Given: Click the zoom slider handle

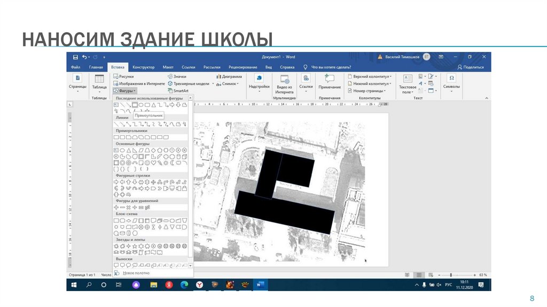Looking at the screenshot, I should point(451,275).
